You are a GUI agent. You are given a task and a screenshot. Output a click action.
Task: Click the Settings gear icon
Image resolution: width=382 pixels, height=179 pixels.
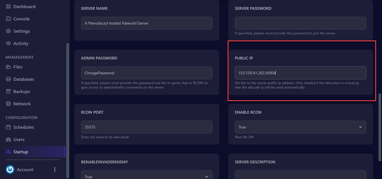click(x=8, y=31)
